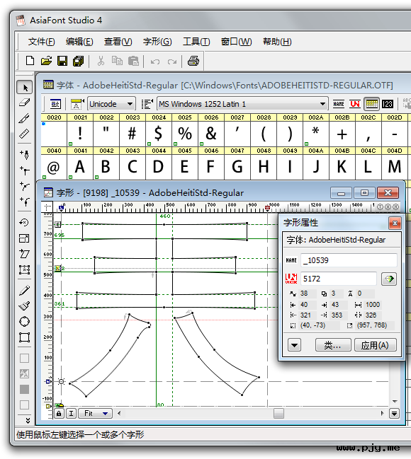Select the Rectangle shape tool
Viewport: 411px width, 459px height.
tap(25, 337)
